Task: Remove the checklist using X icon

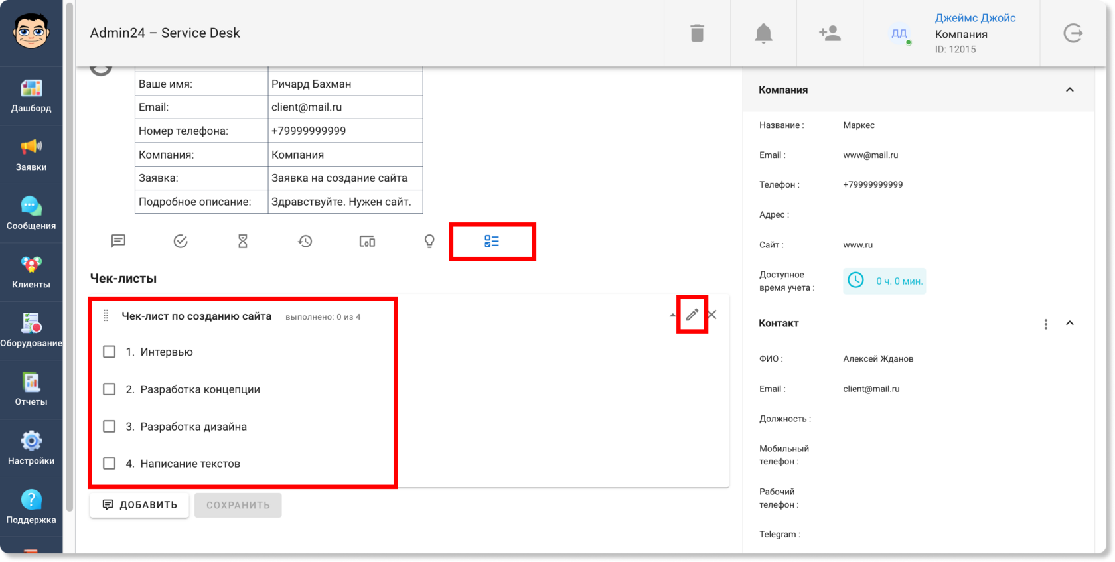Action: coord(712,315)
